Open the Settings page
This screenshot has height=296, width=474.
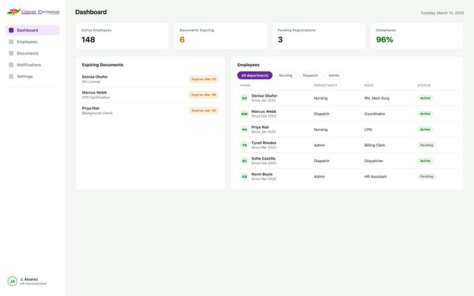pyautogui.click(x=33, y=77)
